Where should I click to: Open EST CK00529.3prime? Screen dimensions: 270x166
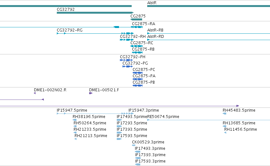(x=148, y=142)
